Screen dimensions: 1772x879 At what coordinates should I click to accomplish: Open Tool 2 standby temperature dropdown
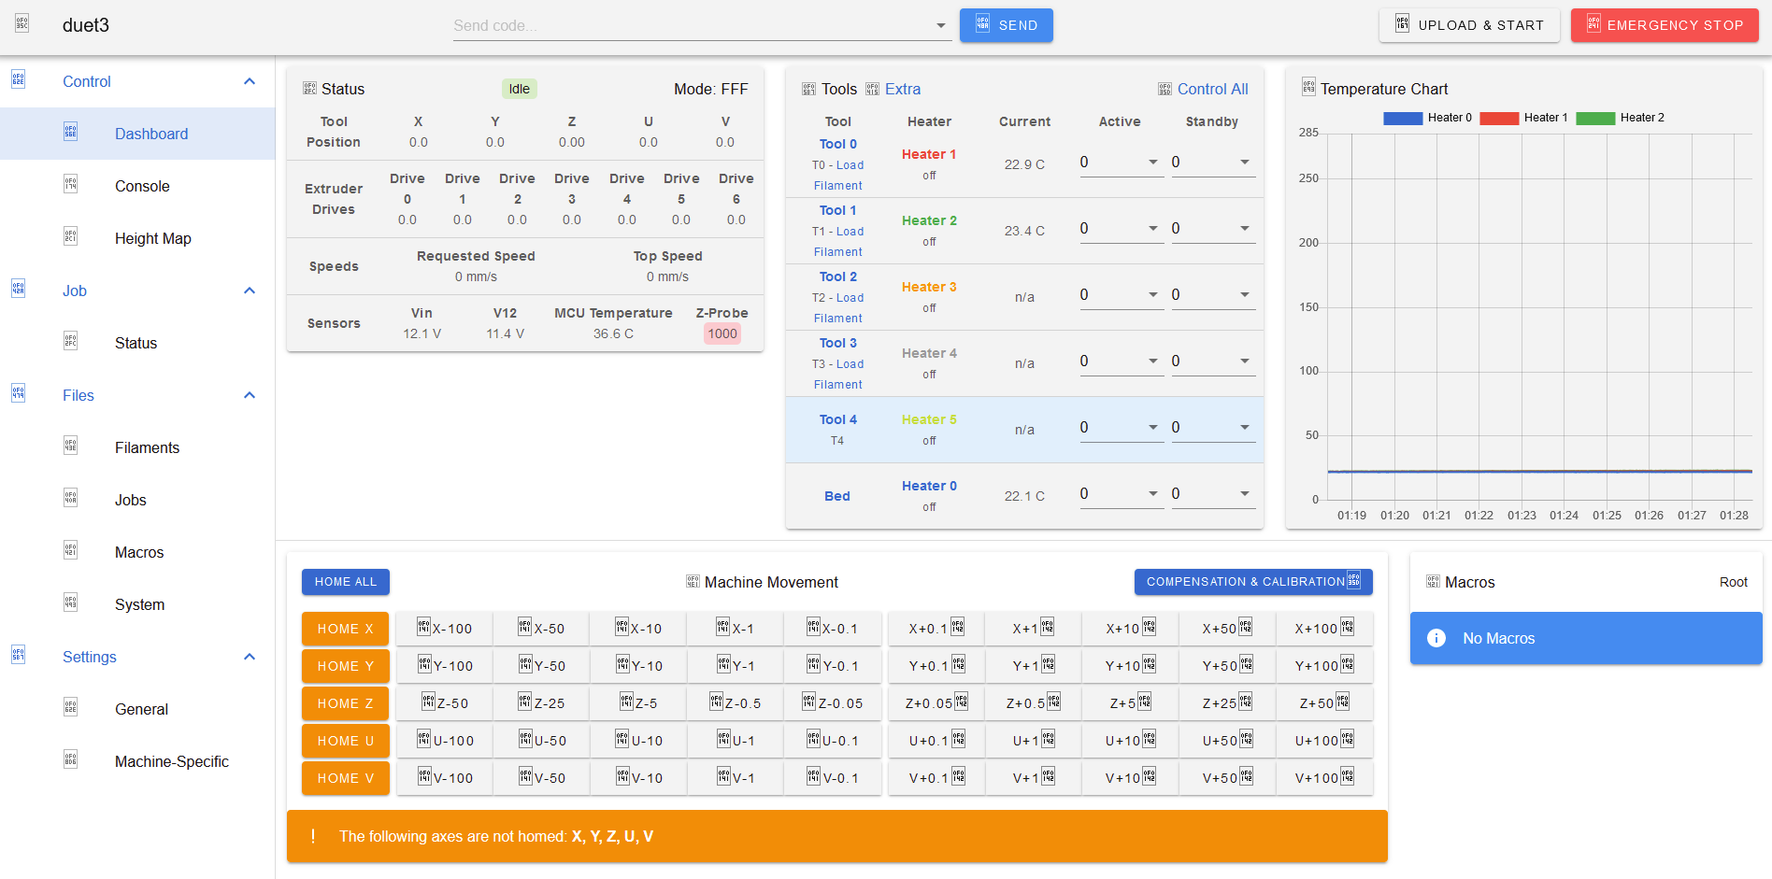(1245, 295)
